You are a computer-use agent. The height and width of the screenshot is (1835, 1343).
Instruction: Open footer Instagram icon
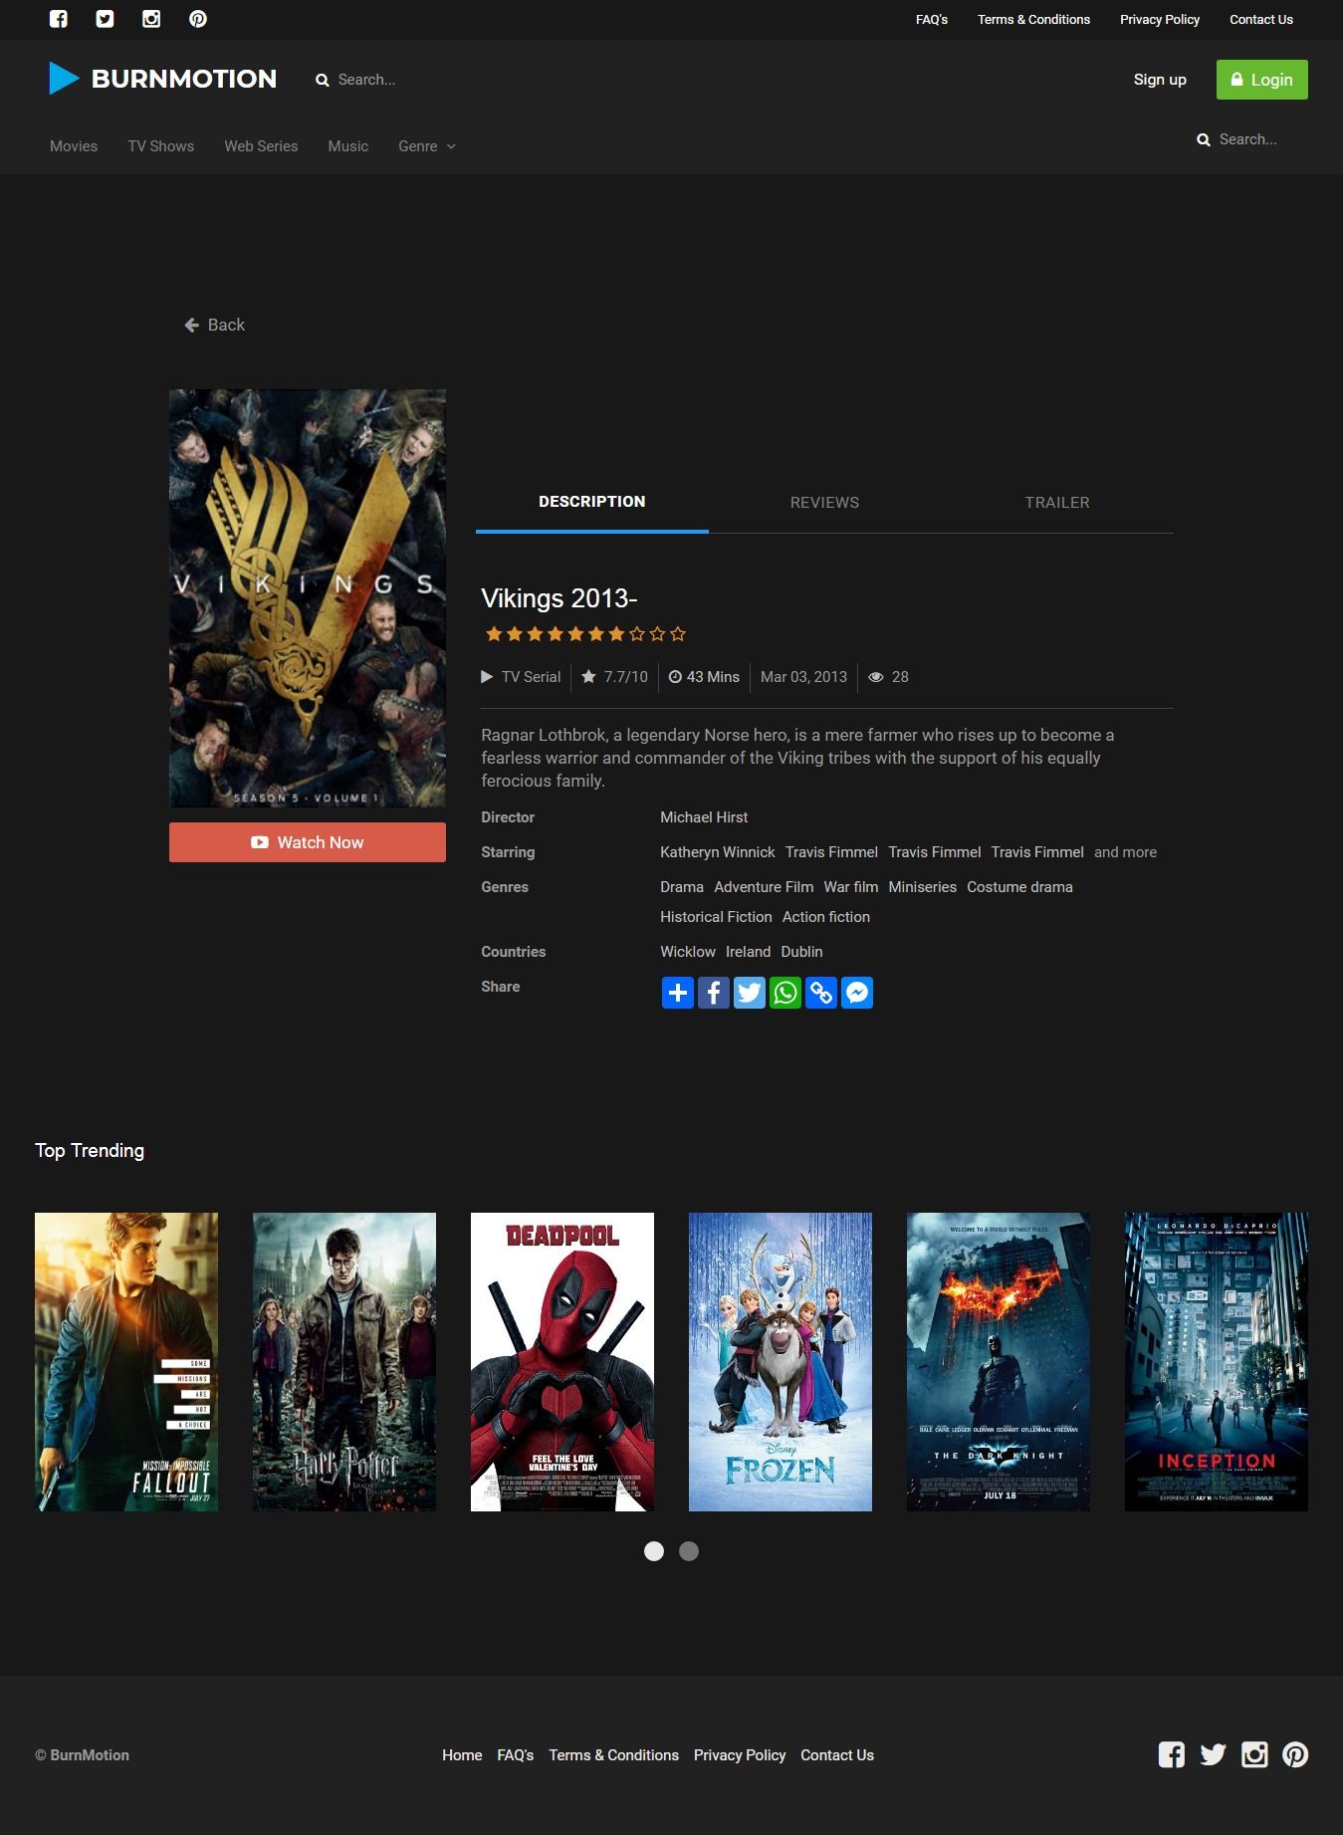click(x=1254, y=1754)
